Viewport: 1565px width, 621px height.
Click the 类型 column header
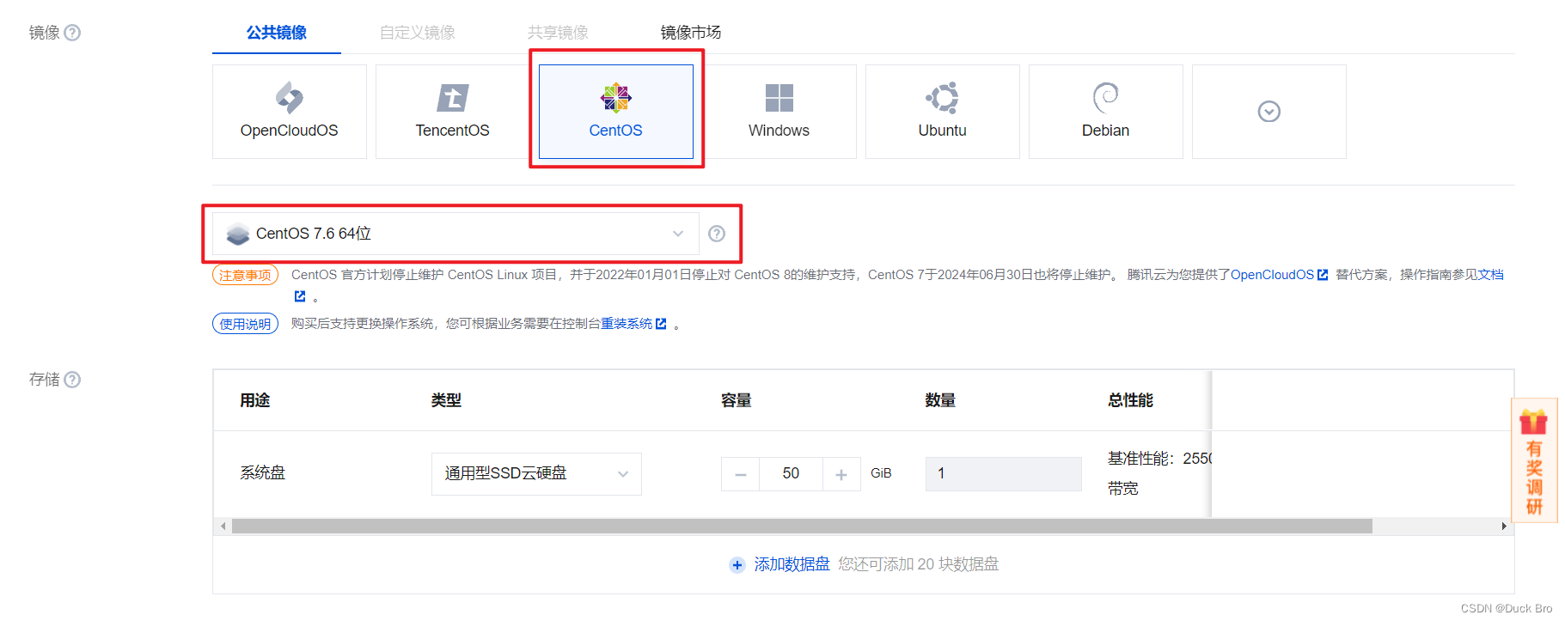point(446,400)
